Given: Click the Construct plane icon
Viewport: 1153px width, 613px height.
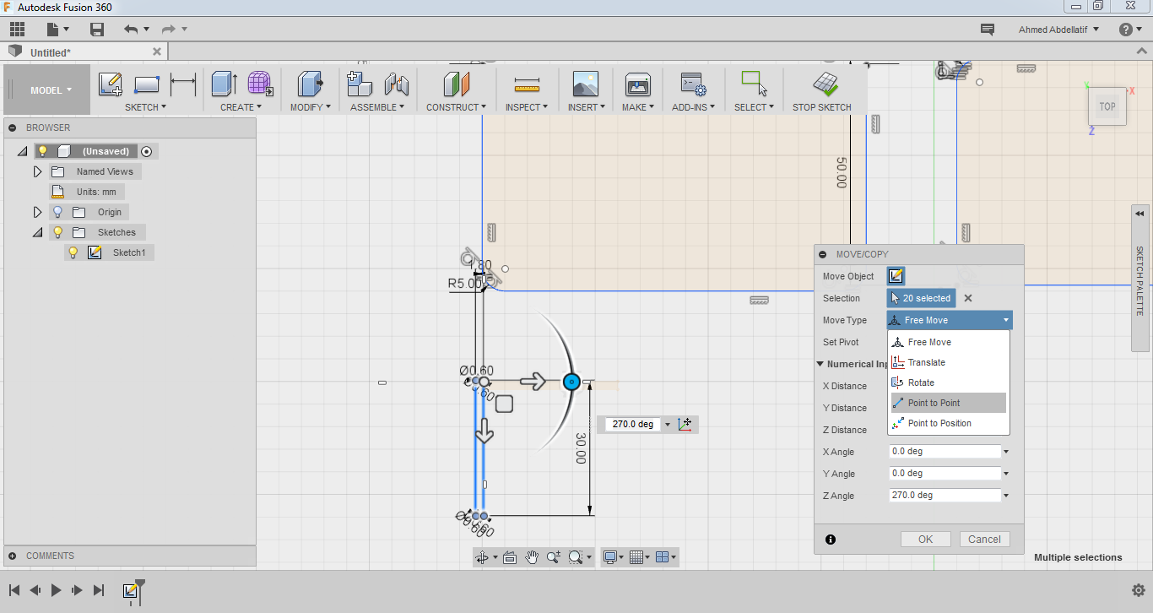Looking at the screenshot, I should [x=456, y=84].
